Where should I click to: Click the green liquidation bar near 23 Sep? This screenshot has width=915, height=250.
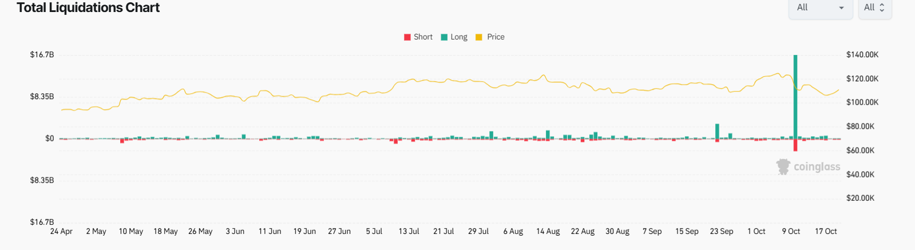click(717, 131)
